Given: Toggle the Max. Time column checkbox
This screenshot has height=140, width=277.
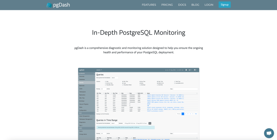Looking at the screenshot, I should 157,81.
